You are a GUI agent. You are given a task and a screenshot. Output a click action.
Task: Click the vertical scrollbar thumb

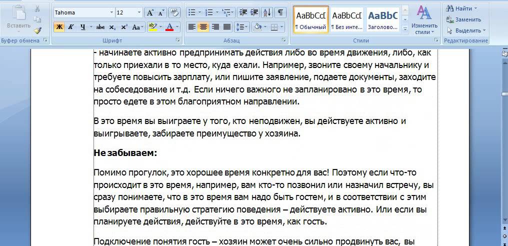pyautogui.click(x=504, y=94)
